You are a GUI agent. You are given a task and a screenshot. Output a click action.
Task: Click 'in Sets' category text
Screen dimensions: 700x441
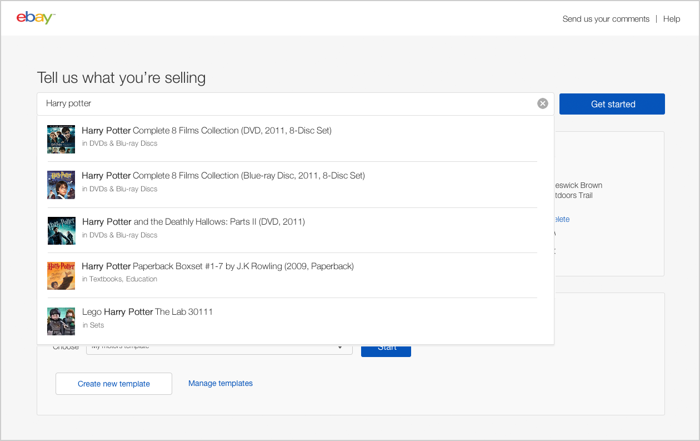click(x=93, y=325)
